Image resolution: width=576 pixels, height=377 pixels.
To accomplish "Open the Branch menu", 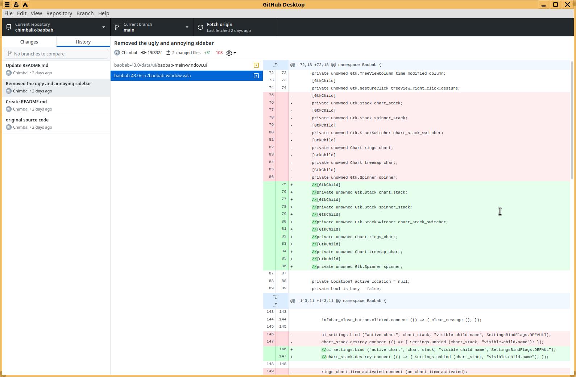I will (x=85, y=13).
